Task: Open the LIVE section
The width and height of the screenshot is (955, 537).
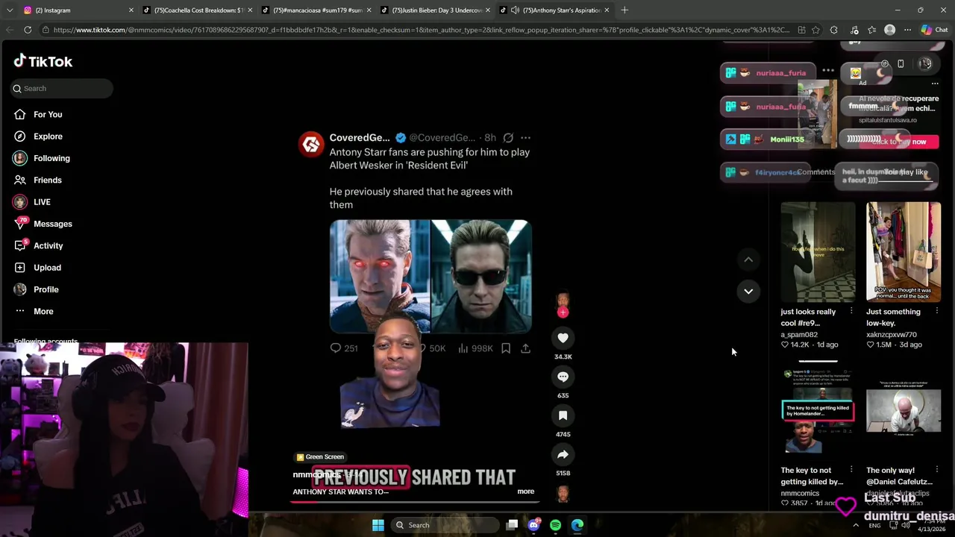Action: coord(42,202)
